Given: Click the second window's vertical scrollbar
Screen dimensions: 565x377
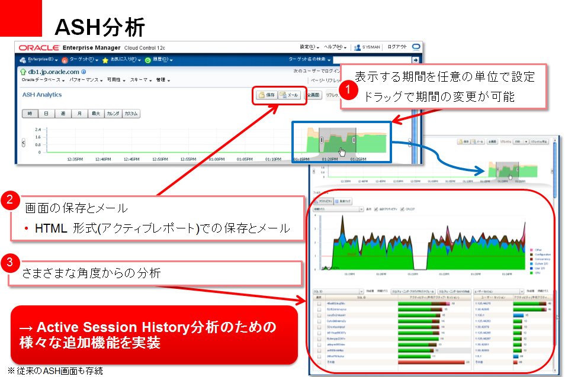Looking at the screenshot, I should pyautogui.click(x=555, y=170).
